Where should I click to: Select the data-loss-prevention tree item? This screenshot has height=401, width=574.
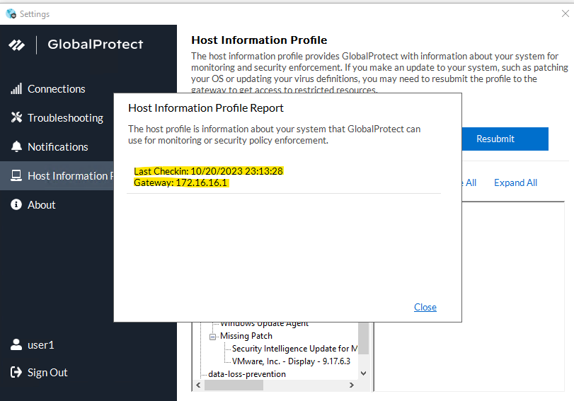point(247,373)
